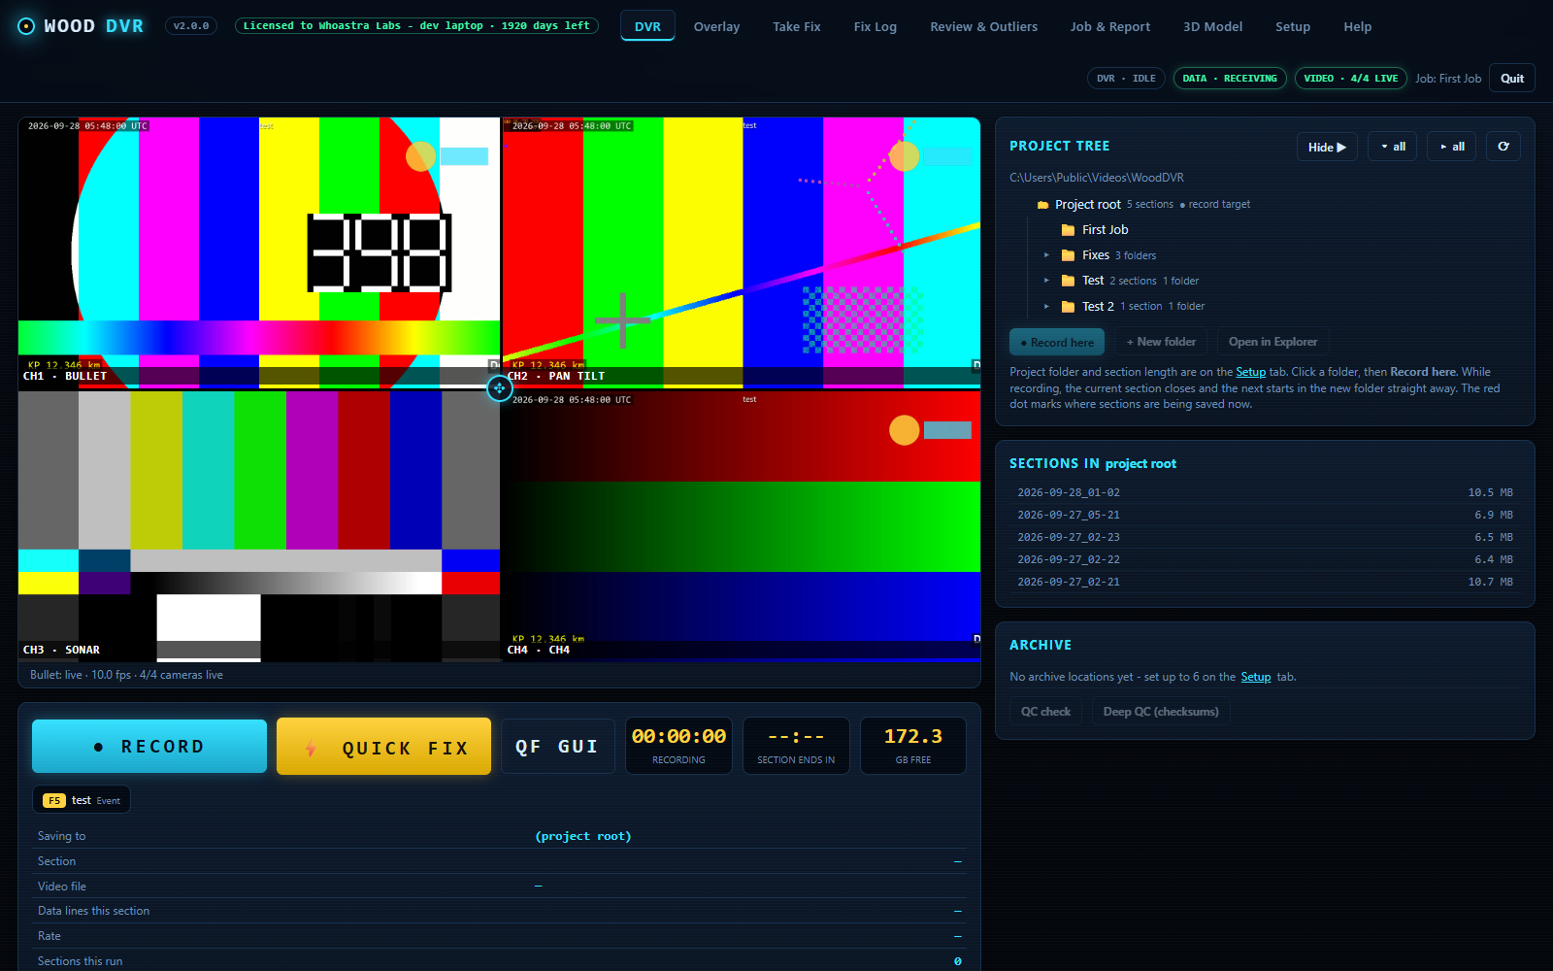Click the Bullet live 10.0 fps status line
The height and width of the screenshot is (971, 1553).
126,675
